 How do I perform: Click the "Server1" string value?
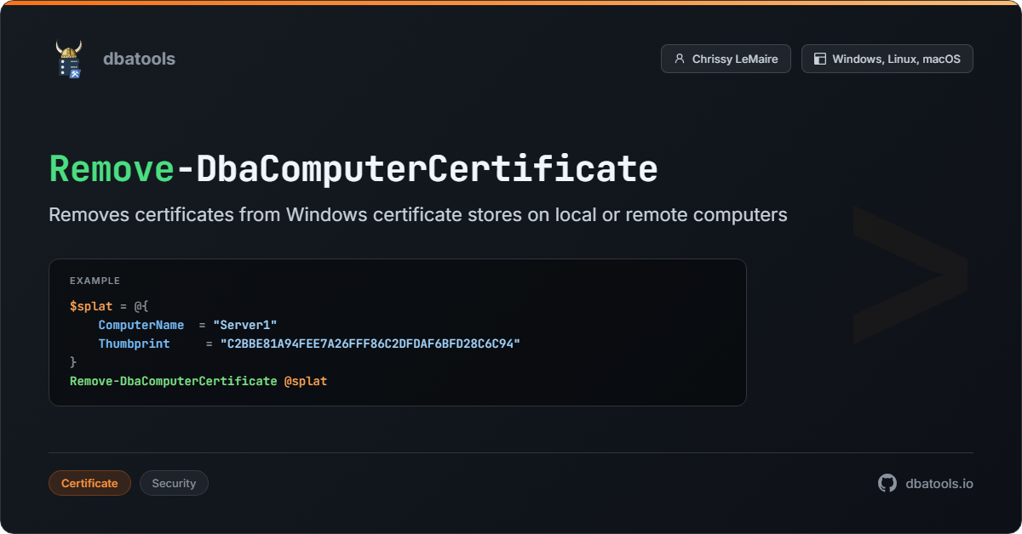coord(245,325)
